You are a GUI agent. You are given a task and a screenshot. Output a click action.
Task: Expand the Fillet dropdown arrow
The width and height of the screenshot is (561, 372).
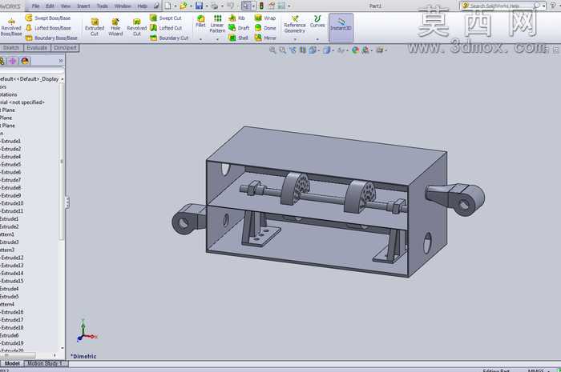coord(200,39)
